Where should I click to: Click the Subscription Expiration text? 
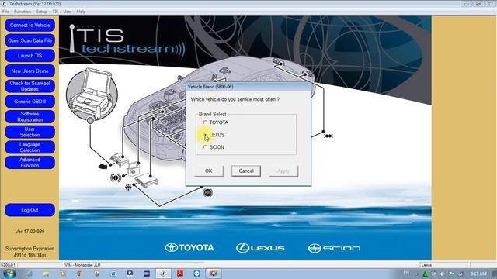[30, 252]
